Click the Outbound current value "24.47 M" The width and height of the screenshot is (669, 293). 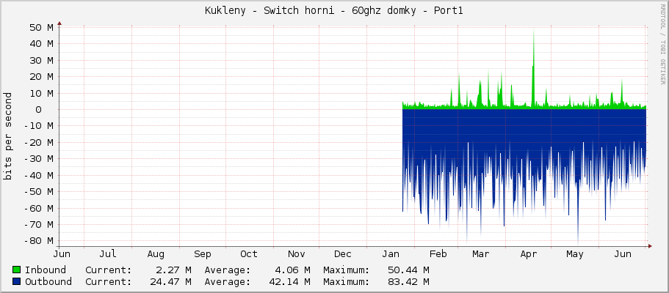coord(170,282)
